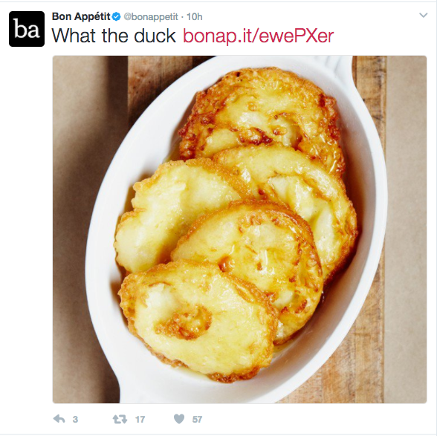Click the like count 57
Image resolution: width=437 pixels, height=436 pixels.
[197, 419]
